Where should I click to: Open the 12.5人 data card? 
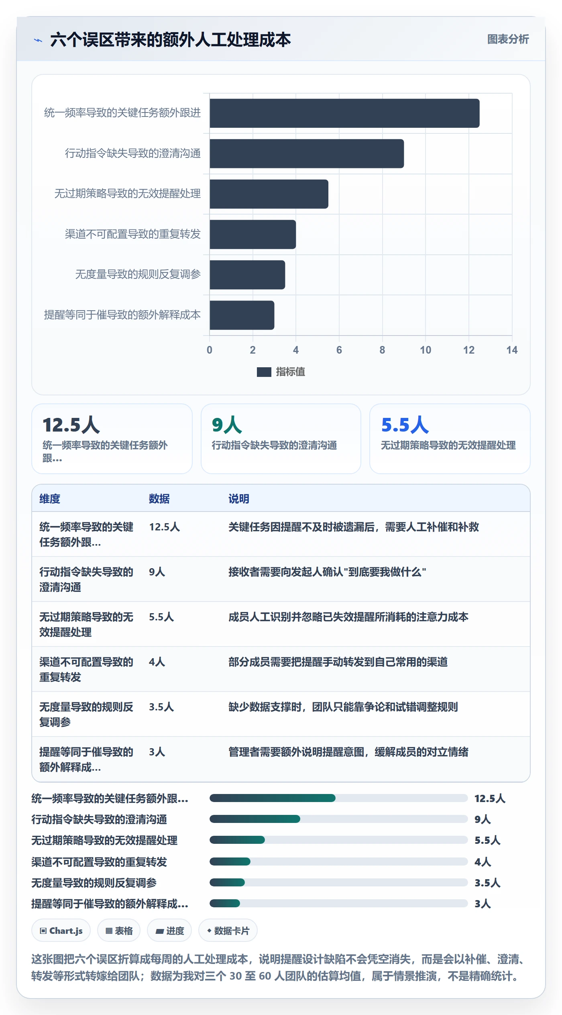coord(112,439)
